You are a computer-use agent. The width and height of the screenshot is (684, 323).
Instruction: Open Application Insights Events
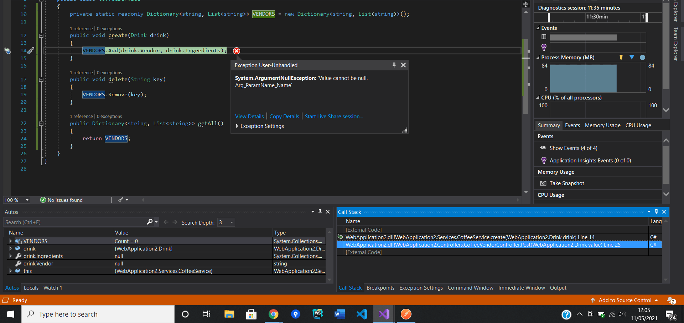[590, 160]
